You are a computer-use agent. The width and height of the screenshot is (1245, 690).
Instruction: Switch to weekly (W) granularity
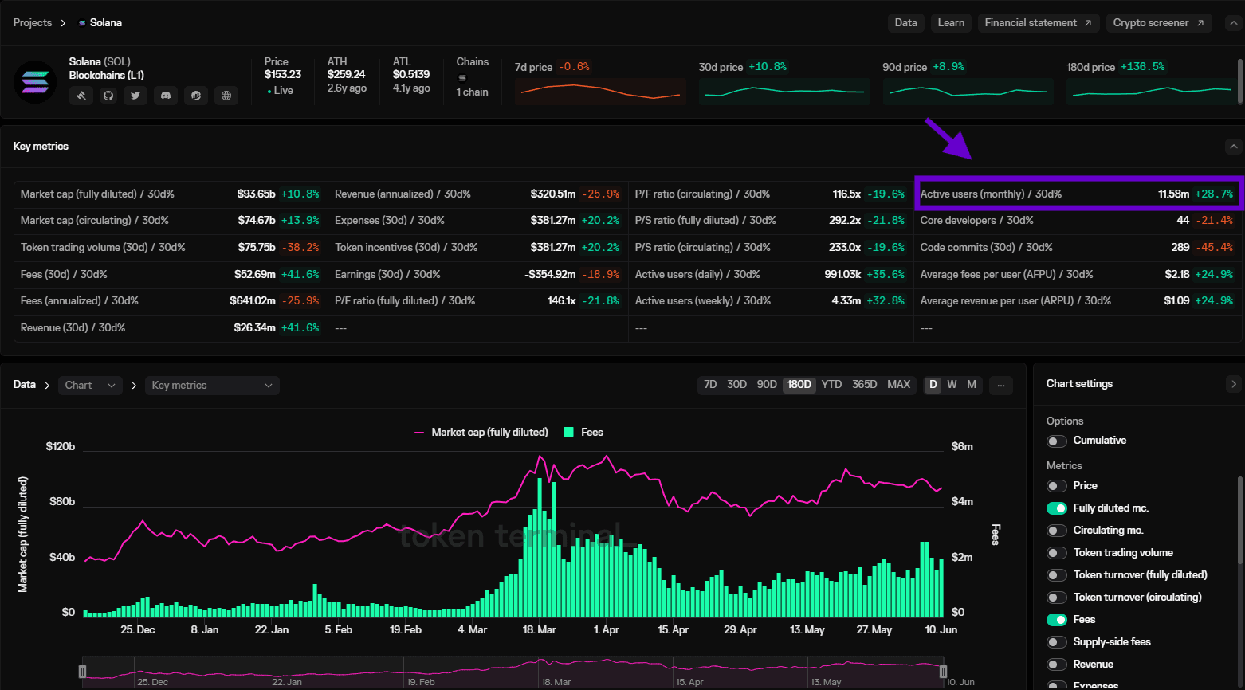tap(952, 385)
